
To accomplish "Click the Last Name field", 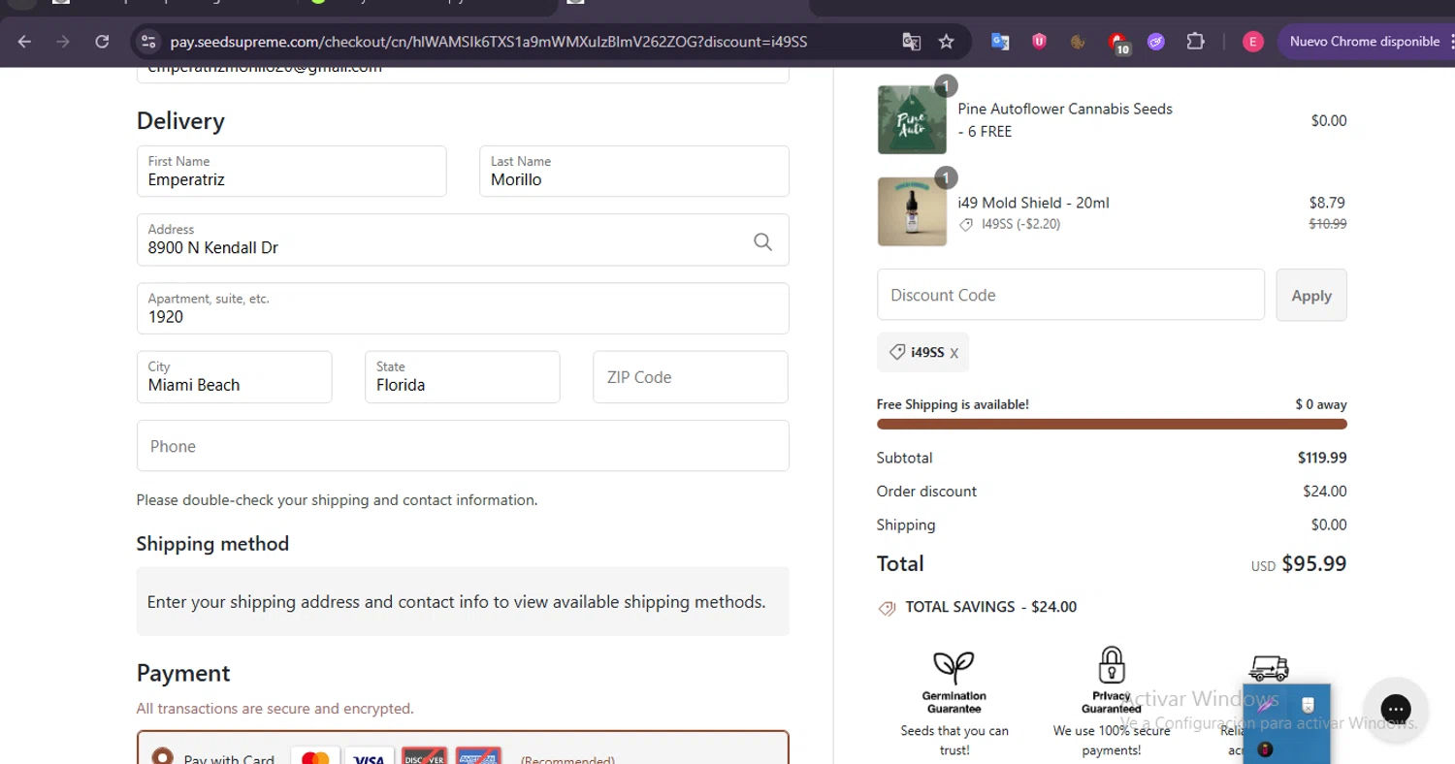I will [633, 172].
